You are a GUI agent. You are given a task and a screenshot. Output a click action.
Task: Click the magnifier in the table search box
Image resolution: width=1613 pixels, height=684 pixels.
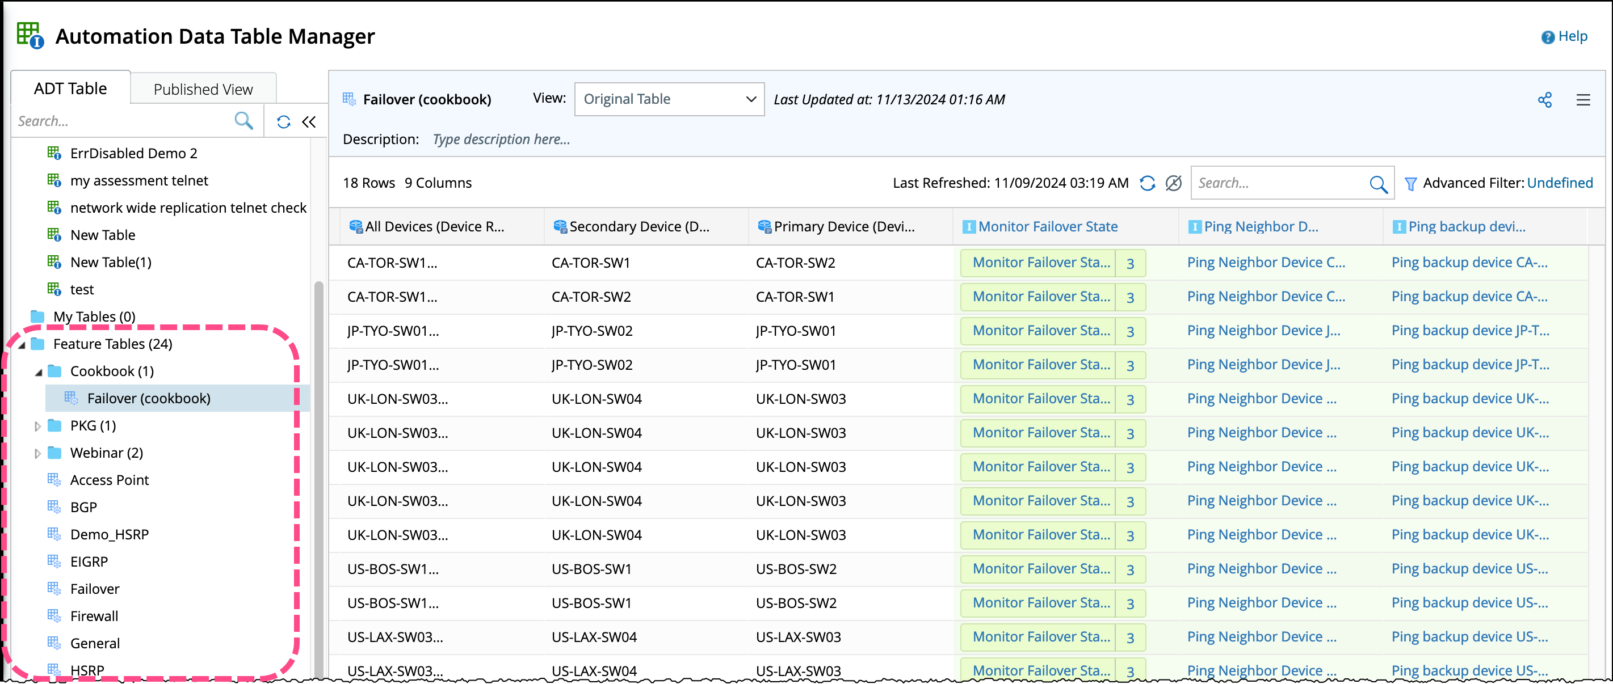tap(1377, 183)
